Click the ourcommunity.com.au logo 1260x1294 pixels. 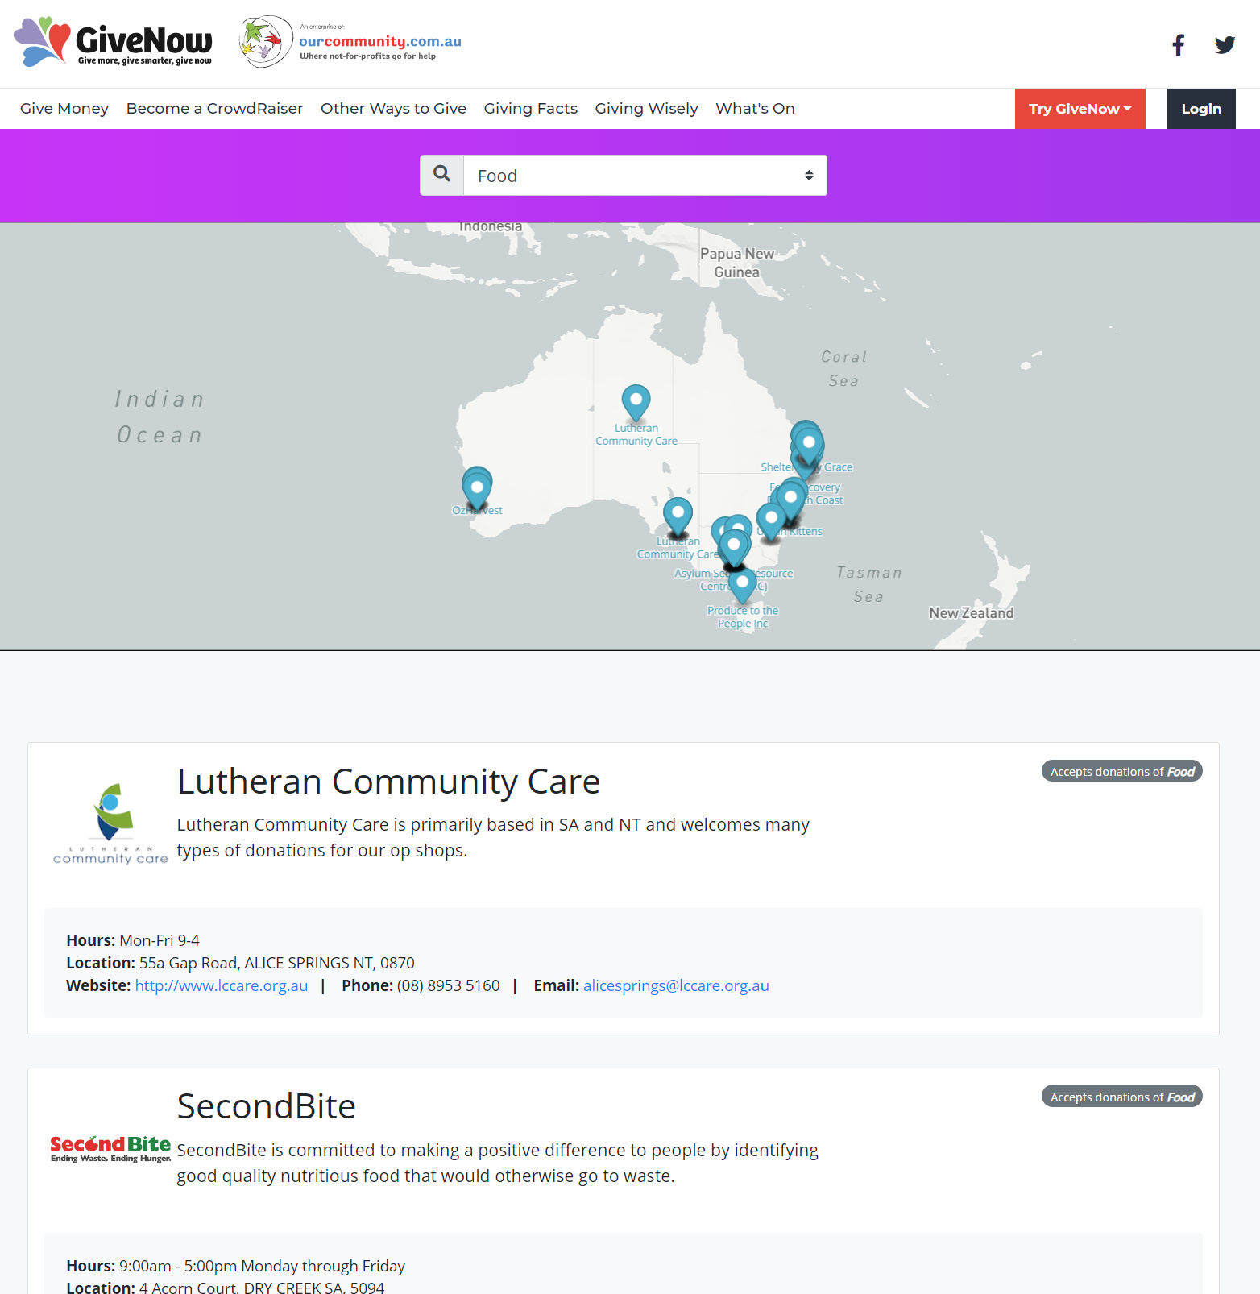point(351,42)
